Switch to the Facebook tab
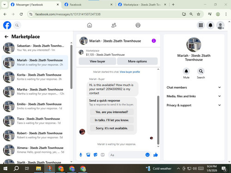Screen dimensions: 231x173 click(x=88, y=5)
